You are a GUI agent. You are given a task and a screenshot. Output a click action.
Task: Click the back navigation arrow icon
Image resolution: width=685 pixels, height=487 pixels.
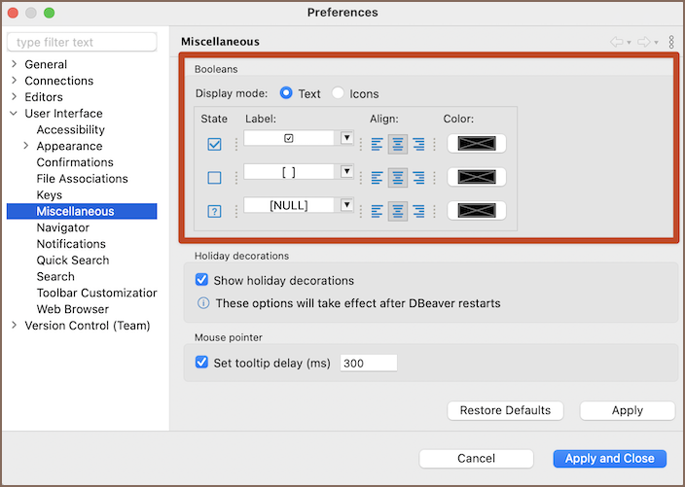[616, 42]
